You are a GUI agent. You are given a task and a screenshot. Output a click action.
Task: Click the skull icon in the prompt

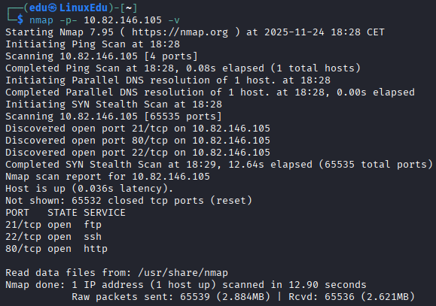point(53,8)
